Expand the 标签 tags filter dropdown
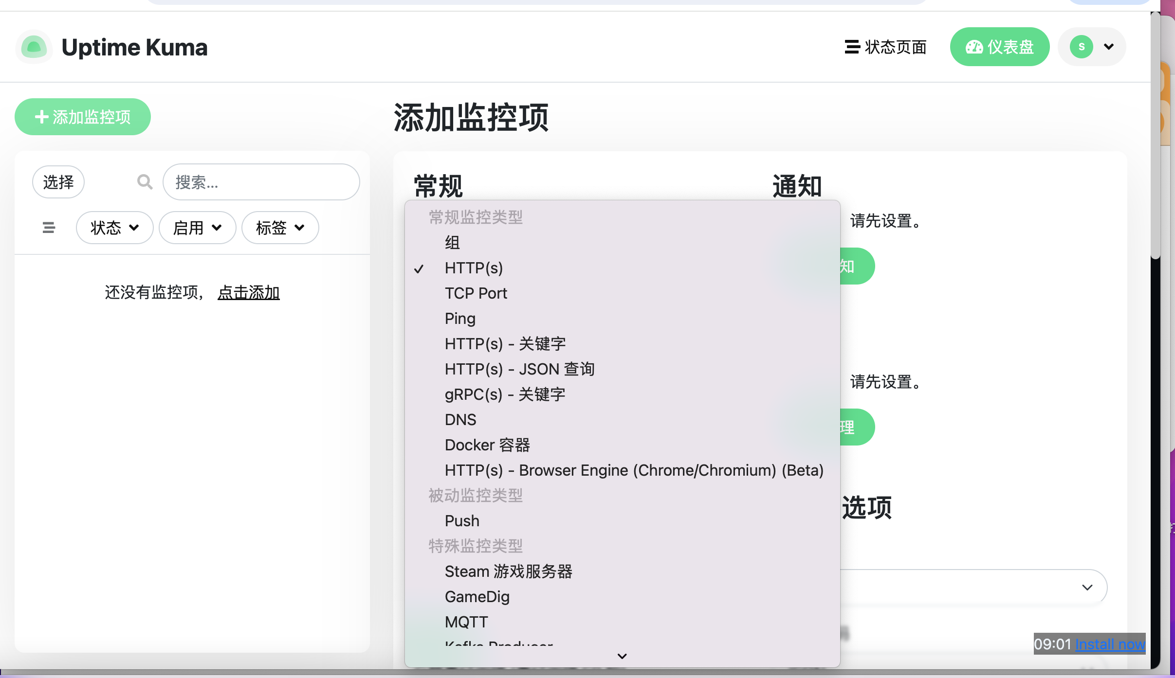 pos(280,227)
